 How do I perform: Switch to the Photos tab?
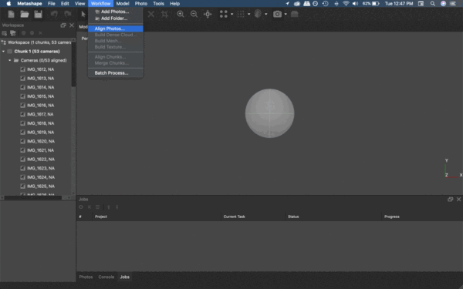pos(86,277)
